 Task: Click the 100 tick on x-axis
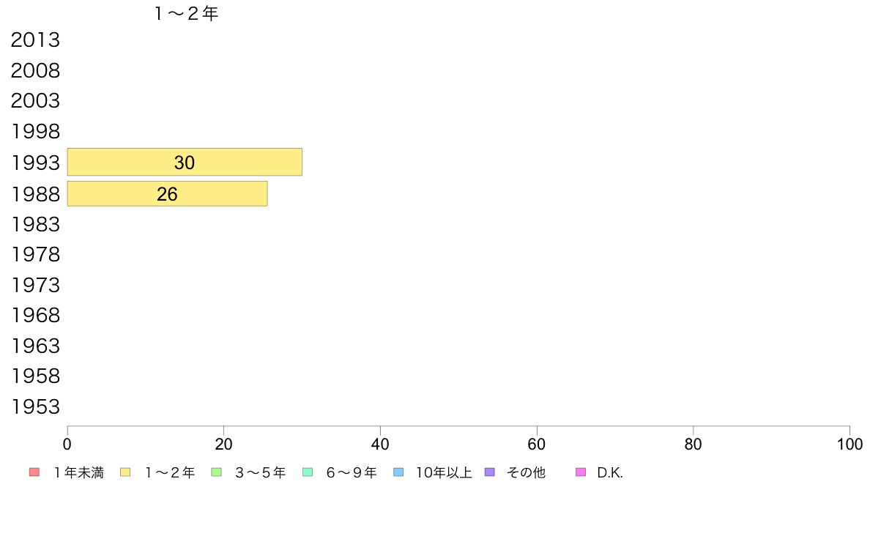click(850, 444)
